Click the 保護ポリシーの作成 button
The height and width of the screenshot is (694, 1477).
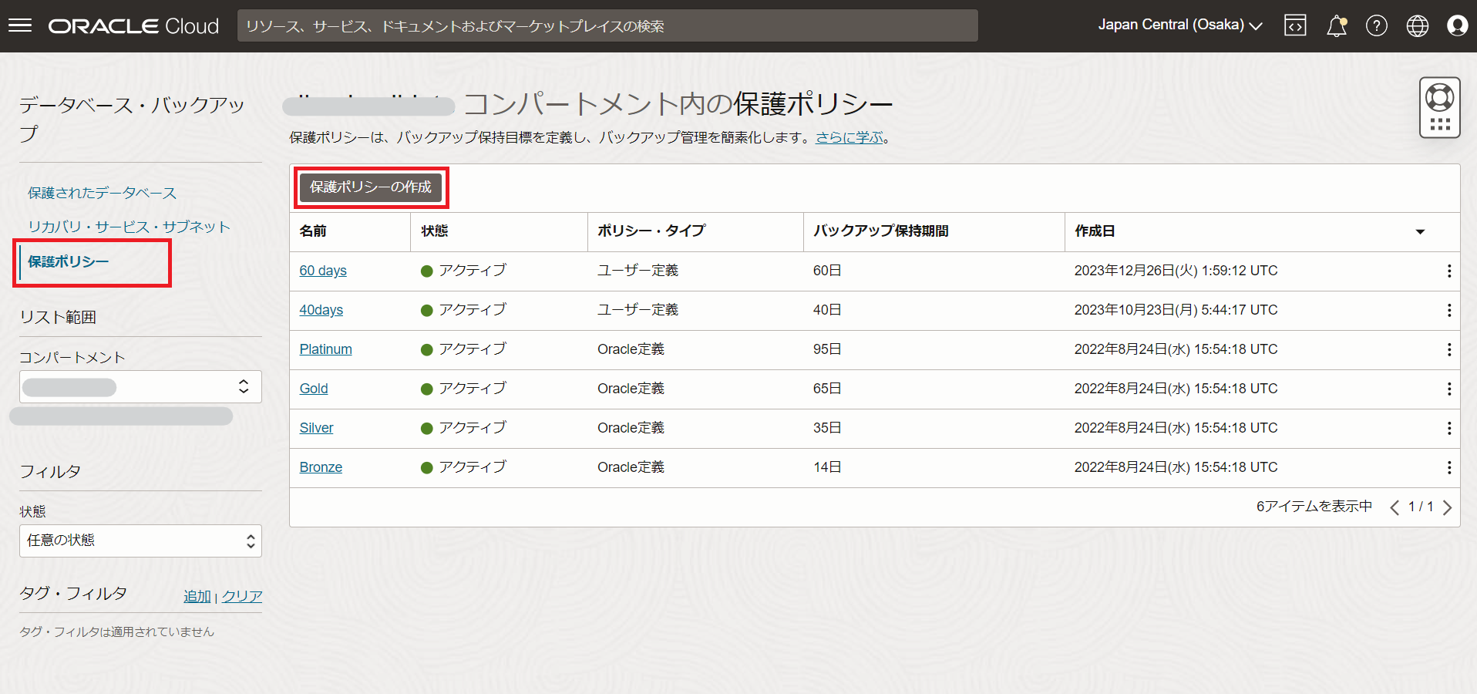pos(371,187)
